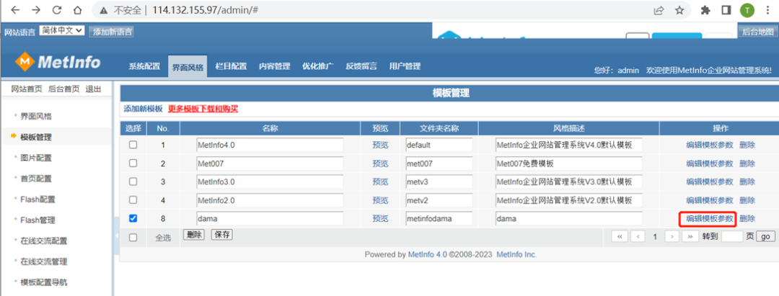Open the 栏目配置 menu
This screenshot has height=296, width=779.
click(x=231, y=66)
